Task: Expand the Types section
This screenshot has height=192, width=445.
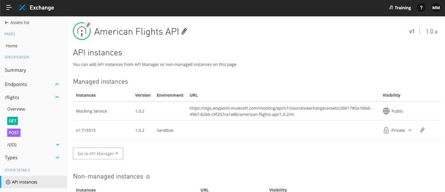Action: point(58,158)
